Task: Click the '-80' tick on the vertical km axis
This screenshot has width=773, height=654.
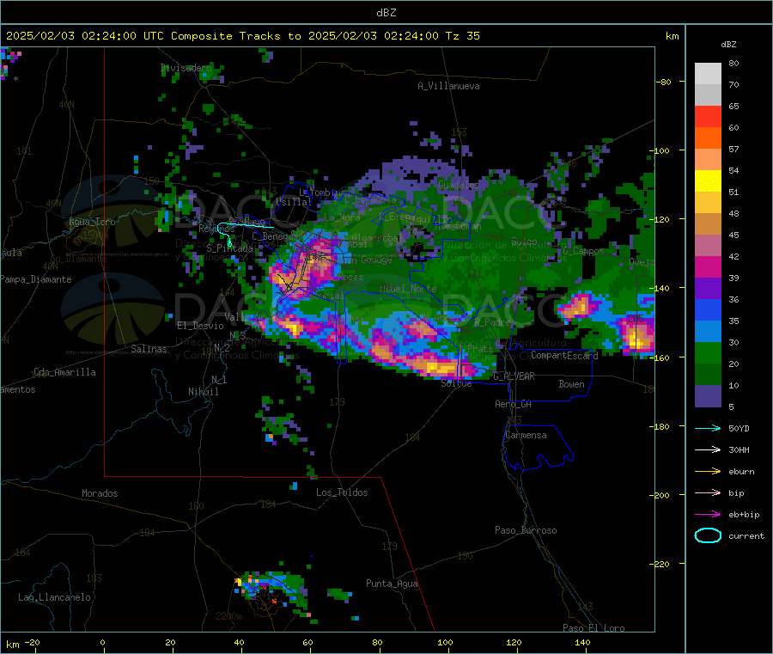Action: pos(663,82)
